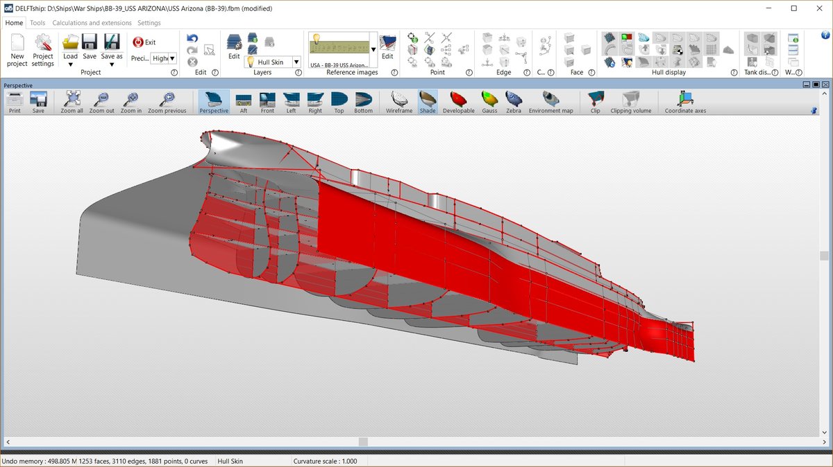Toggle Wireframe display mode
The image size is (833, 467).
point(399,102)
